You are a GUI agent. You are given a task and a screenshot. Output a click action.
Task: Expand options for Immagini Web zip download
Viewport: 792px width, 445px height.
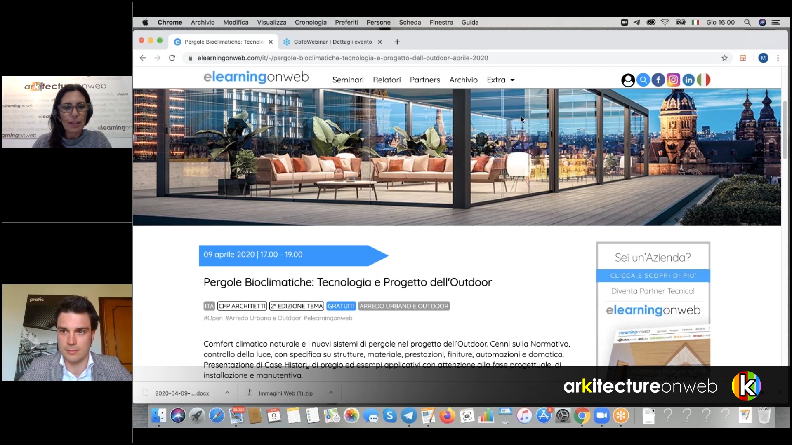click(331, 393)
